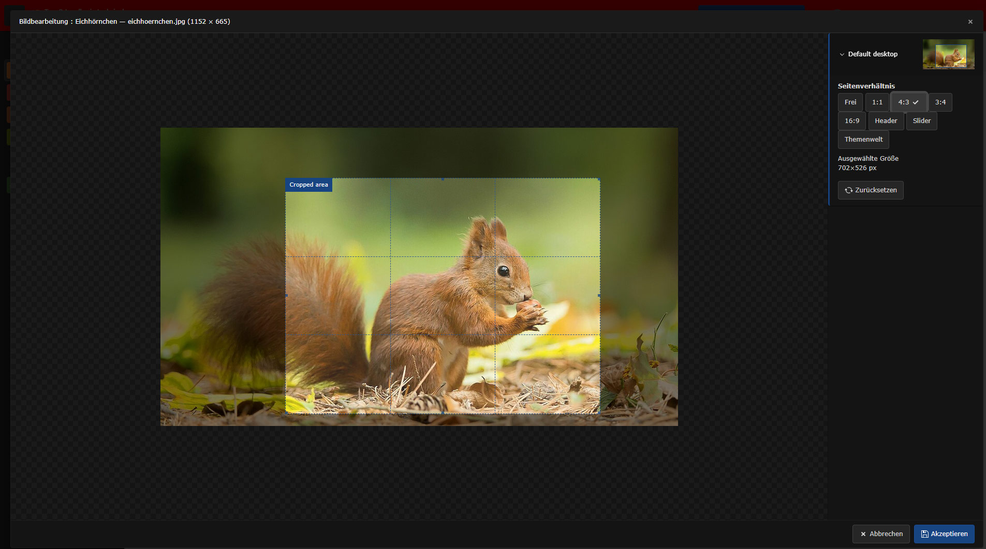Select the 1:1 aspect ratio
986x549 pixels.
[x=877, y=102]
